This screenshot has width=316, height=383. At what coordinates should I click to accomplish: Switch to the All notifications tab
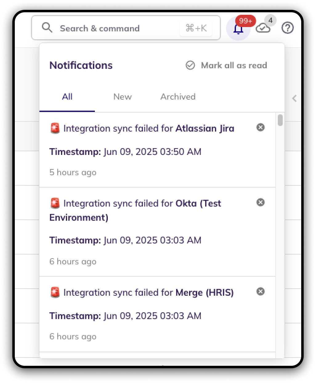point(67,97)
